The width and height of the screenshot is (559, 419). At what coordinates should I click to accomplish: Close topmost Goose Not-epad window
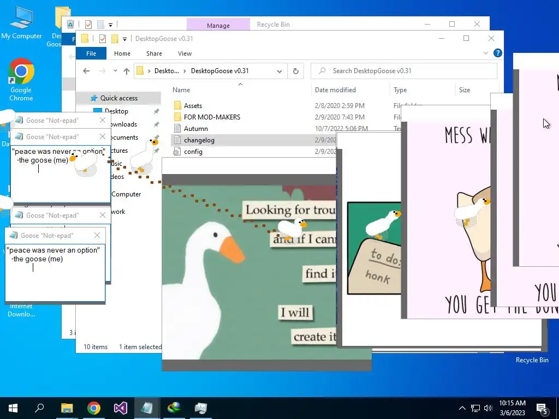coord(103,120)
